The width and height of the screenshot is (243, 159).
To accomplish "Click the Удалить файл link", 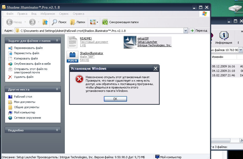I will (24, 77).
